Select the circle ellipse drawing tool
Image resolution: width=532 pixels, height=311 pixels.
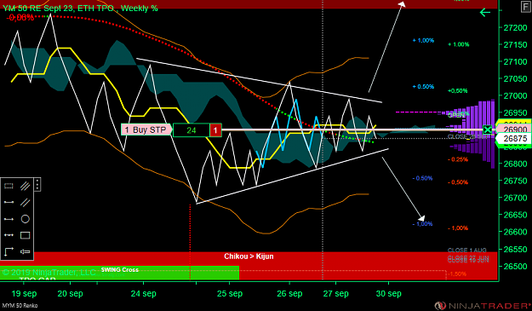click(25, 219)
